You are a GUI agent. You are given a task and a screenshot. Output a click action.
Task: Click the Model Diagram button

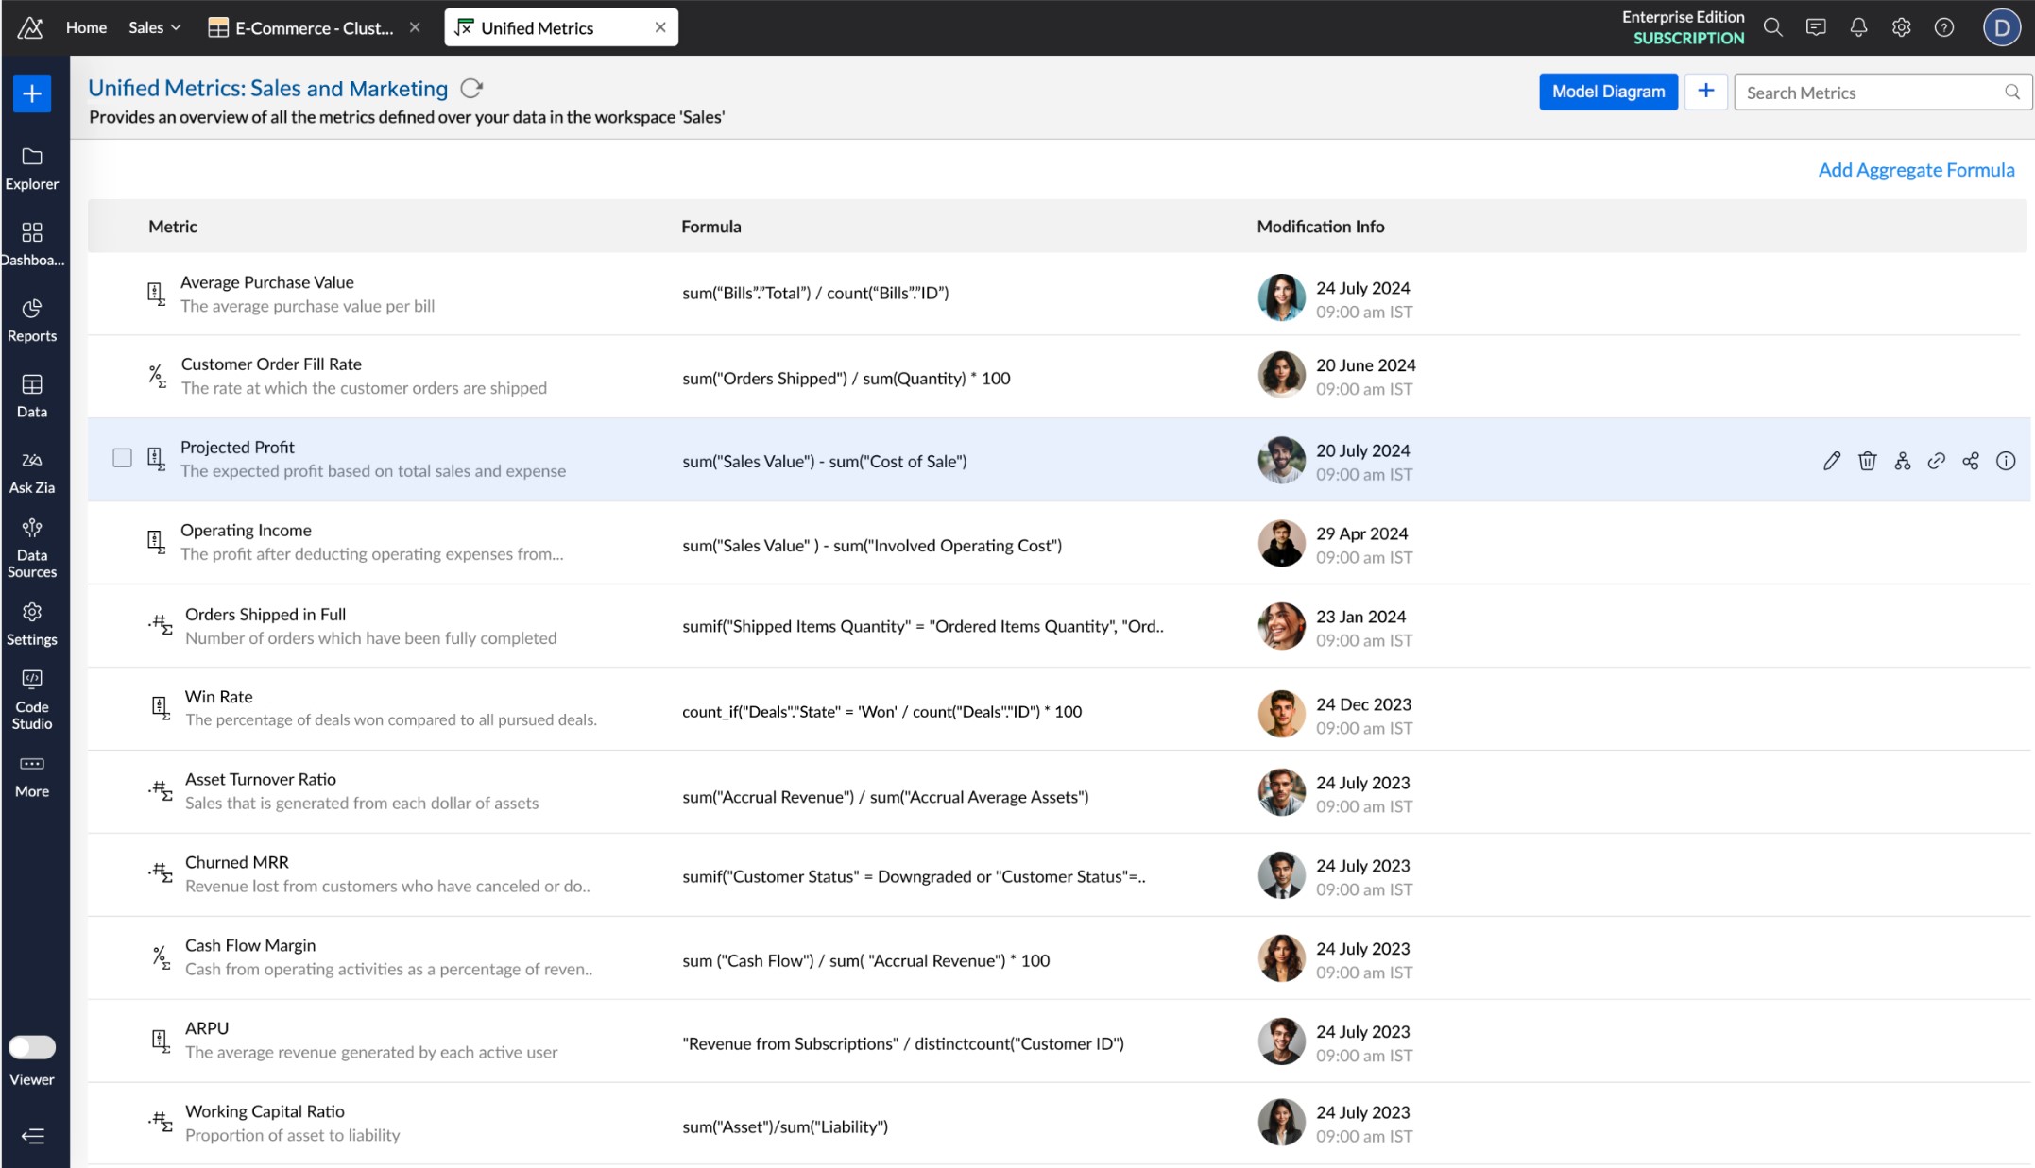1607,92
